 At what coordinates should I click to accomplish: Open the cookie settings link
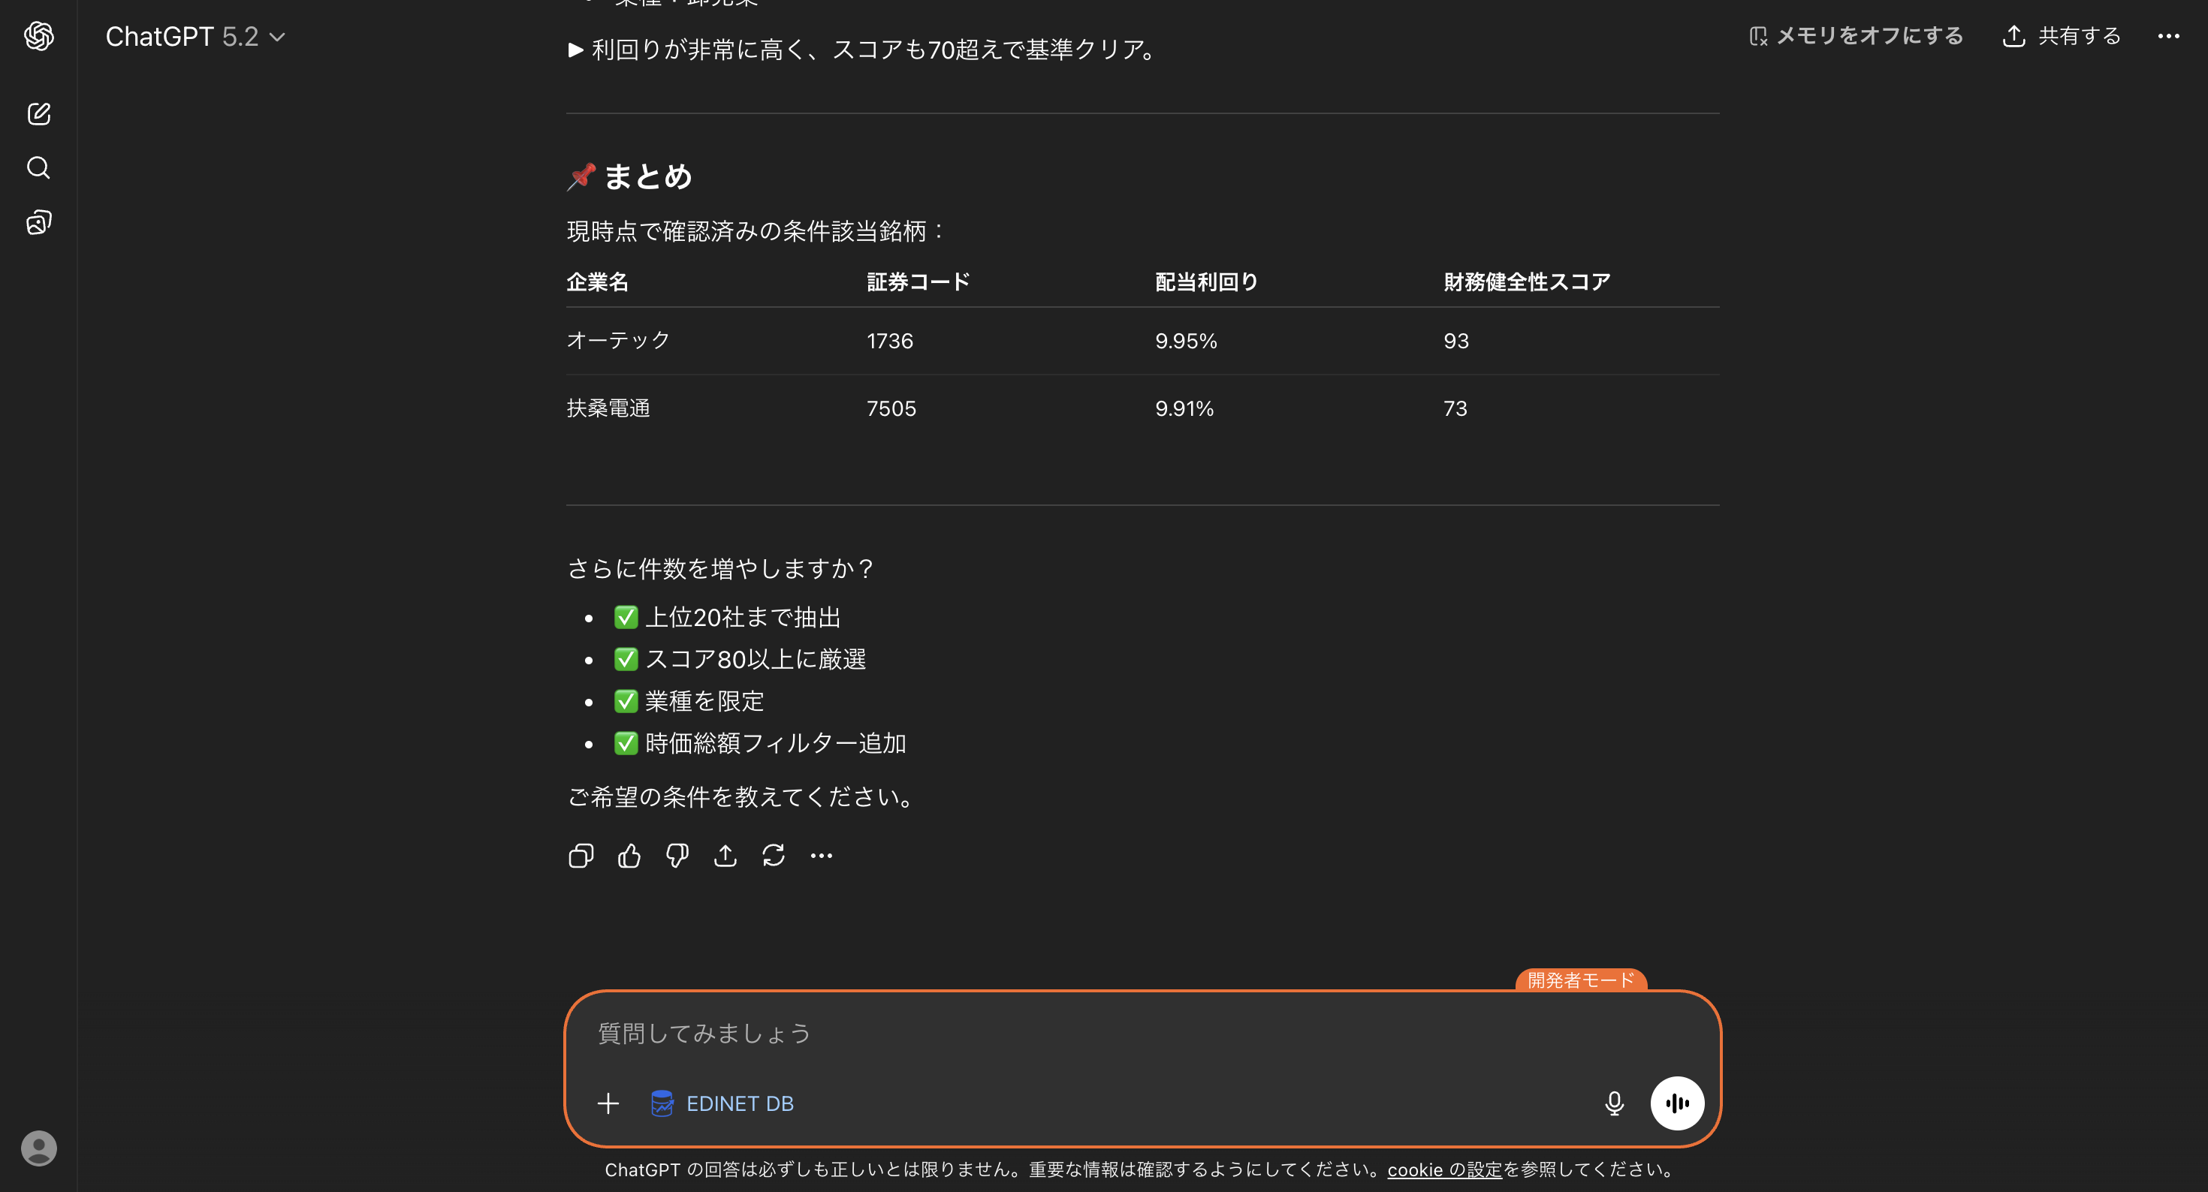(1444, 1169)
